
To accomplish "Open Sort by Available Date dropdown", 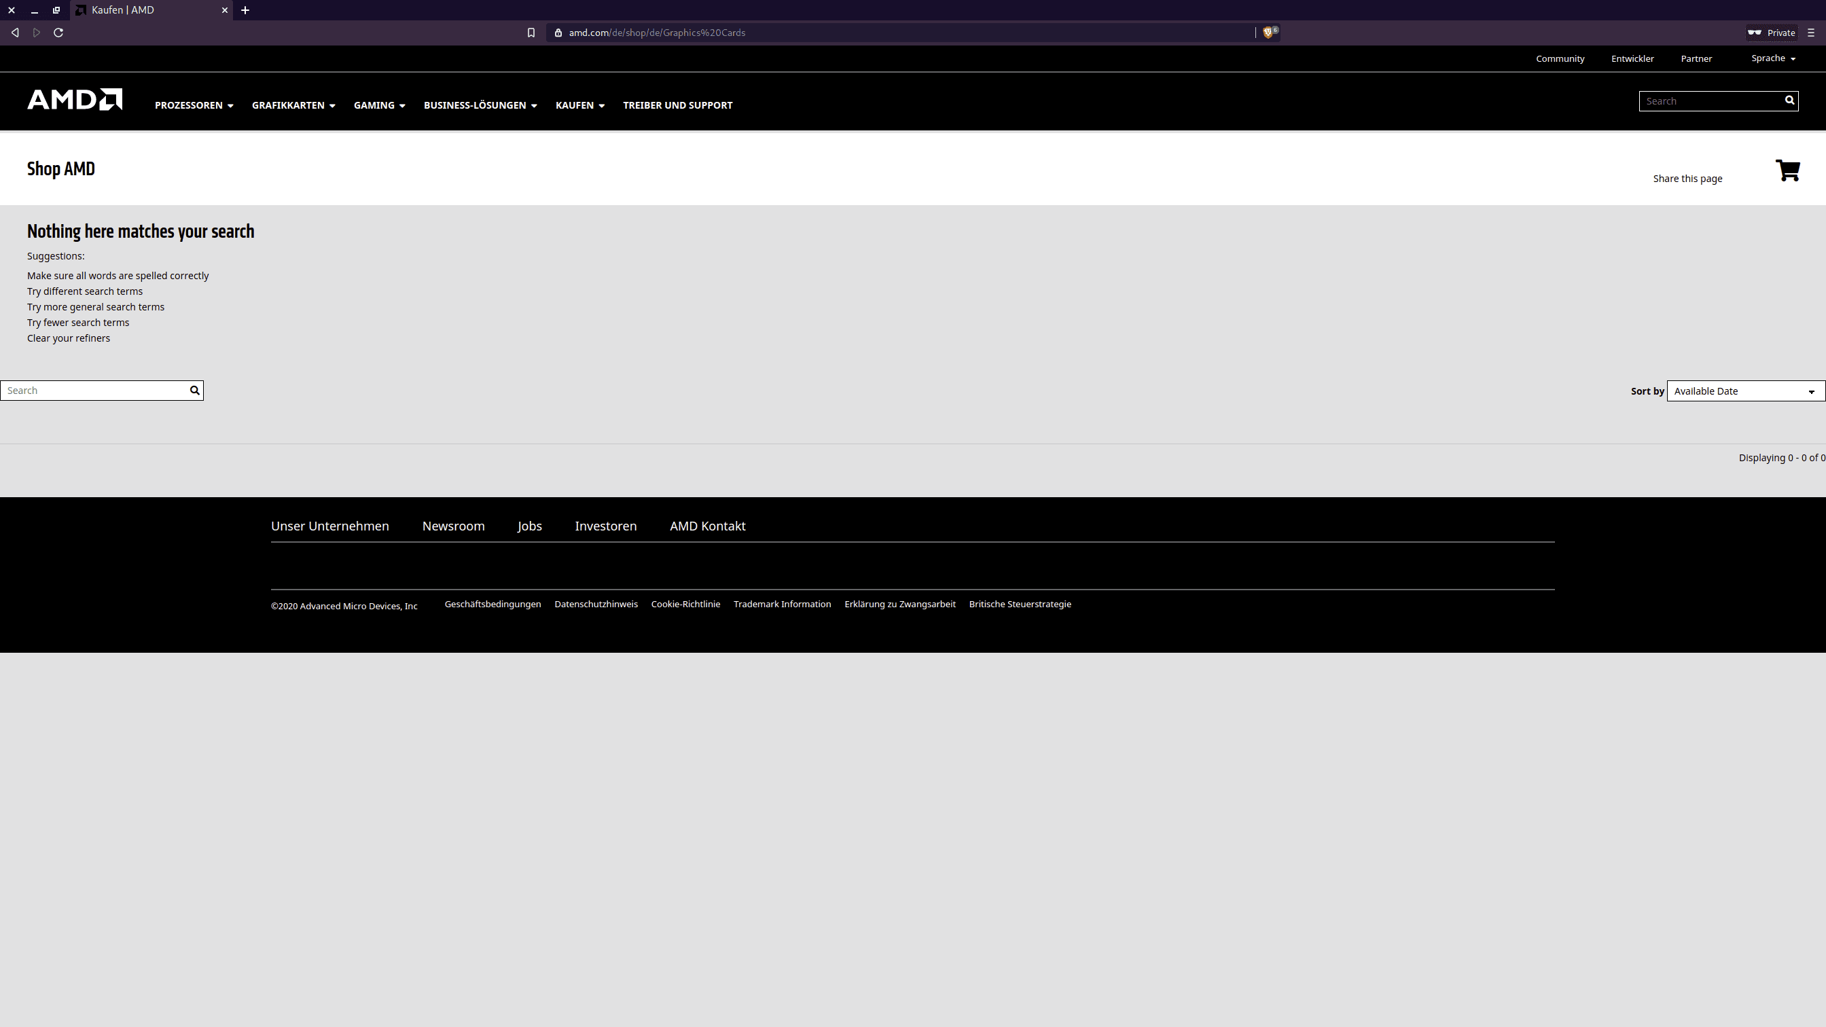I will [x=1746, y=391].
